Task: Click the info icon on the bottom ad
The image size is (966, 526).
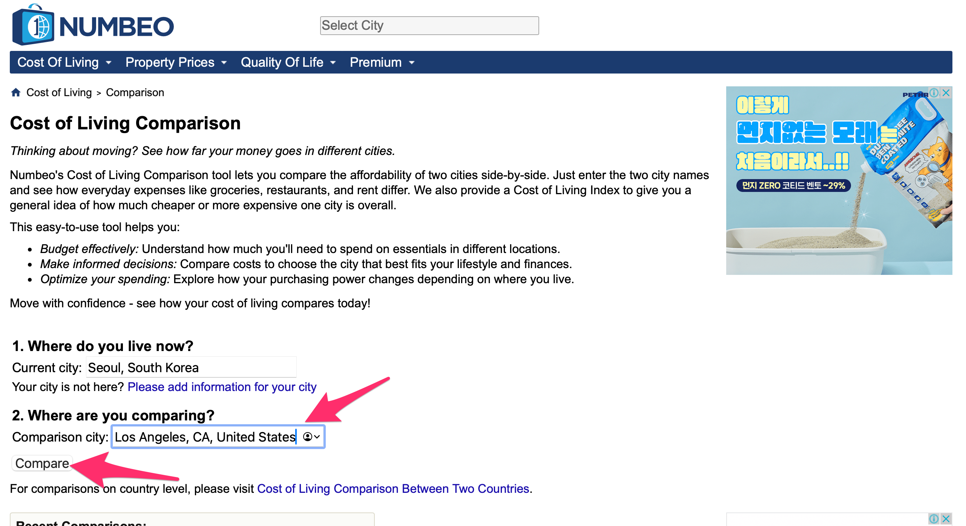Action: (934, 519)
